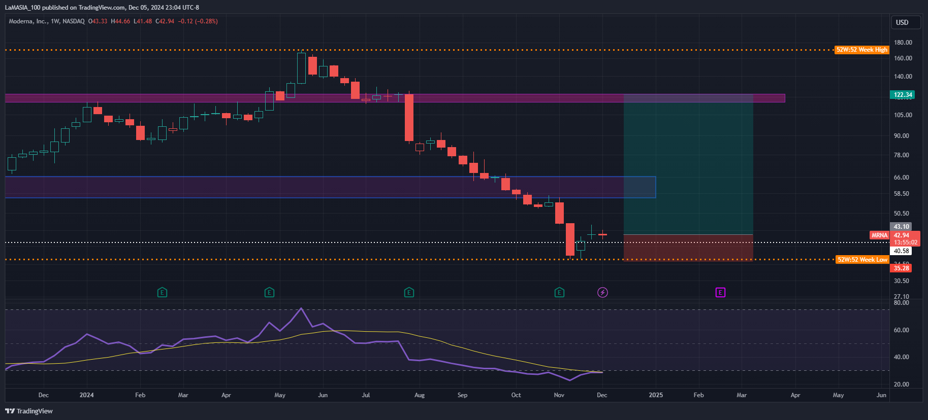Click 2024 on the time axis

tap(87, 395)
